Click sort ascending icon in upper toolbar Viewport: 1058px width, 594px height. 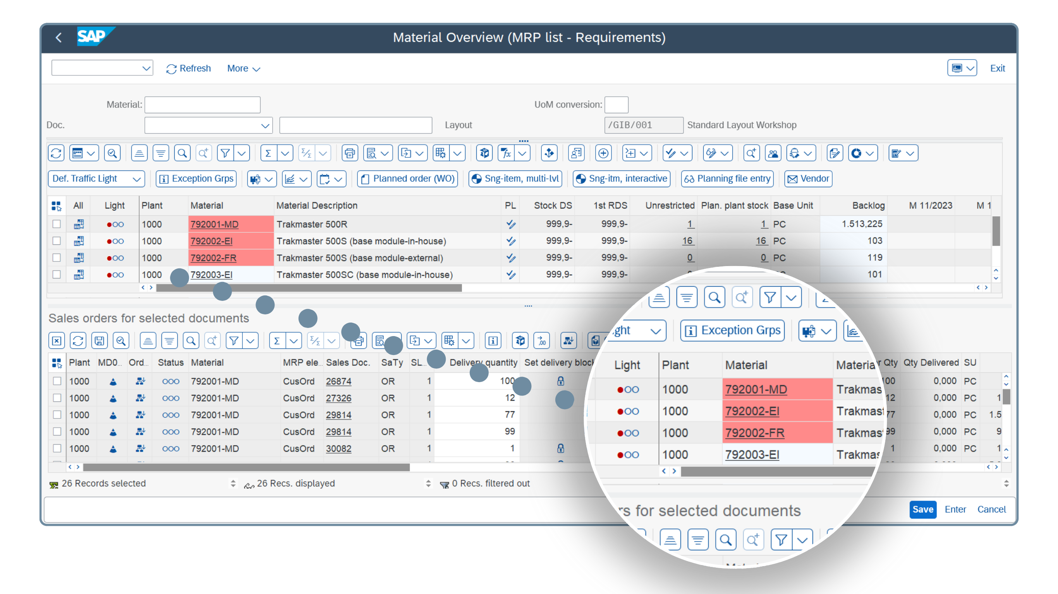pyautogui.click(x=139, y=154)
